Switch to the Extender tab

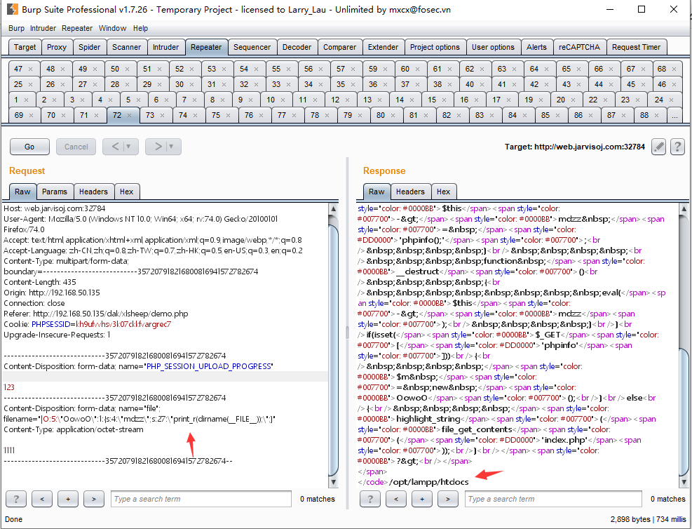(x=383, y=47)
